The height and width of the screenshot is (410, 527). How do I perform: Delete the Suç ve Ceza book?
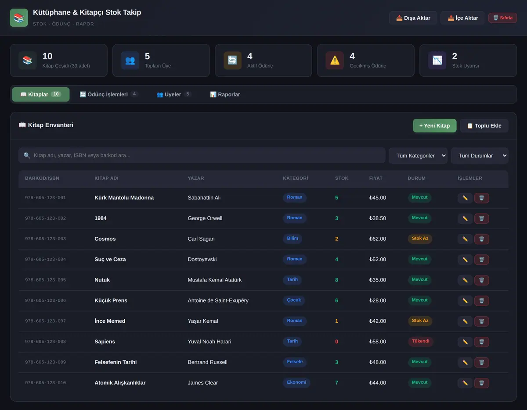[x=481, y=260]
